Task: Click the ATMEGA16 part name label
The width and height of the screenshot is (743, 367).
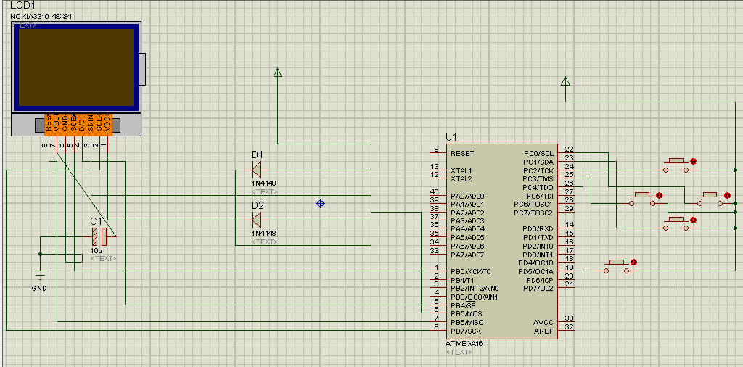Action: [x=464, y=344]
